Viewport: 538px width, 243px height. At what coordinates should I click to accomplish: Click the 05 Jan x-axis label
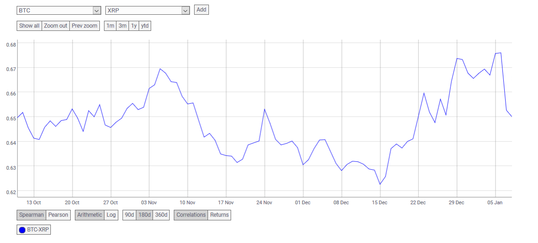(x=495, y=202)
